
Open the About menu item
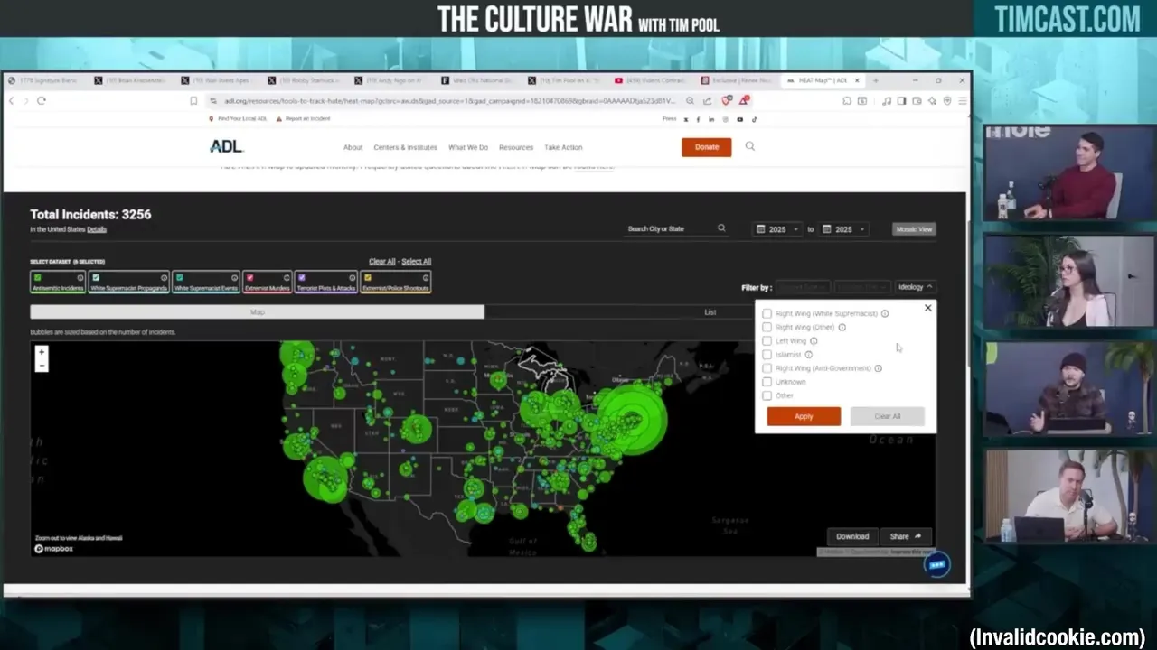353,147
